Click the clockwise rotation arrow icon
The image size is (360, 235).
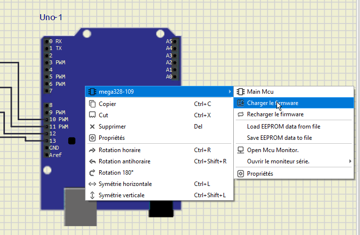pyautogui.click(x=92, y=150)
